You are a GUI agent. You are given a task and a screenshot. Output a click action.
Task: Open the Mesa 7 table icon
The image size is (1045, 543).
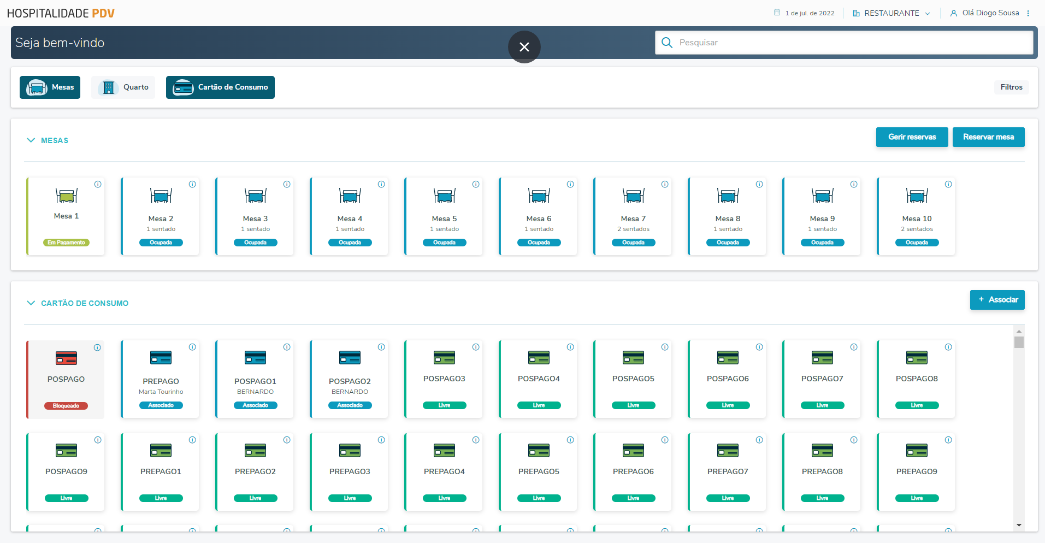(633, 196)
